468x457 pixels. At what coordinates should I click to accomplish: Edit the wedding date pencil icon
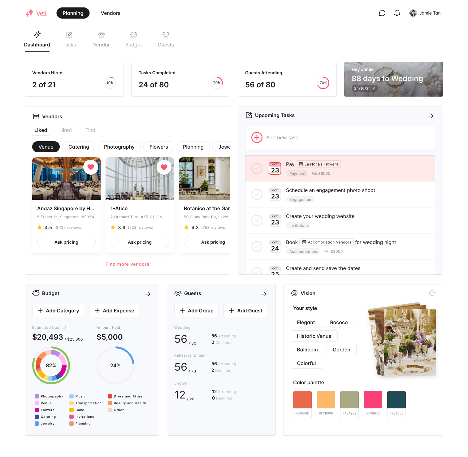(x=374, y=89)
